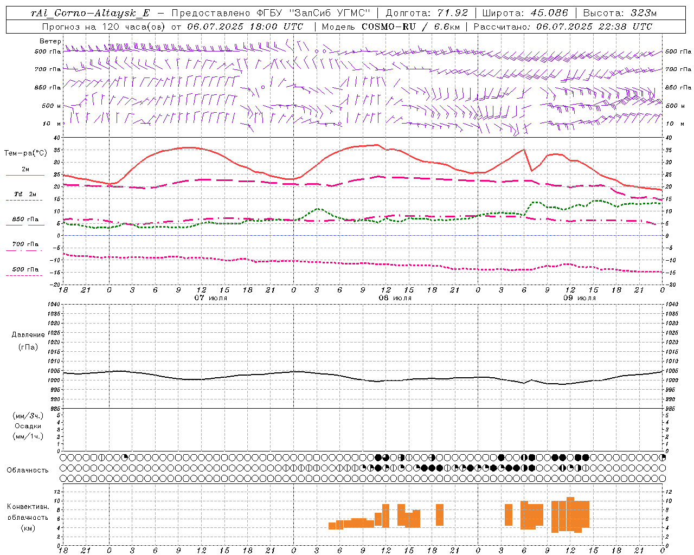Click the Рассчитано: 06.07.2025 22:38 UTC timestamp
This screenshot has height=555, width=694.
point(563,27)
